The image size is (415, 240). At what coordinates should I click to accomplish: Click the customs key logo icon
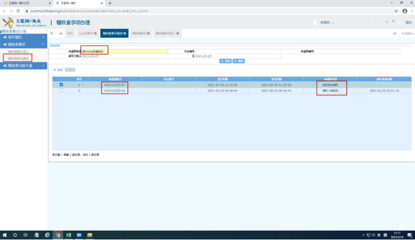click(8, 23)
